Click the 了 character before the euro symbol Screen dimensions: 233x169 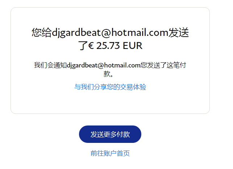83,46
